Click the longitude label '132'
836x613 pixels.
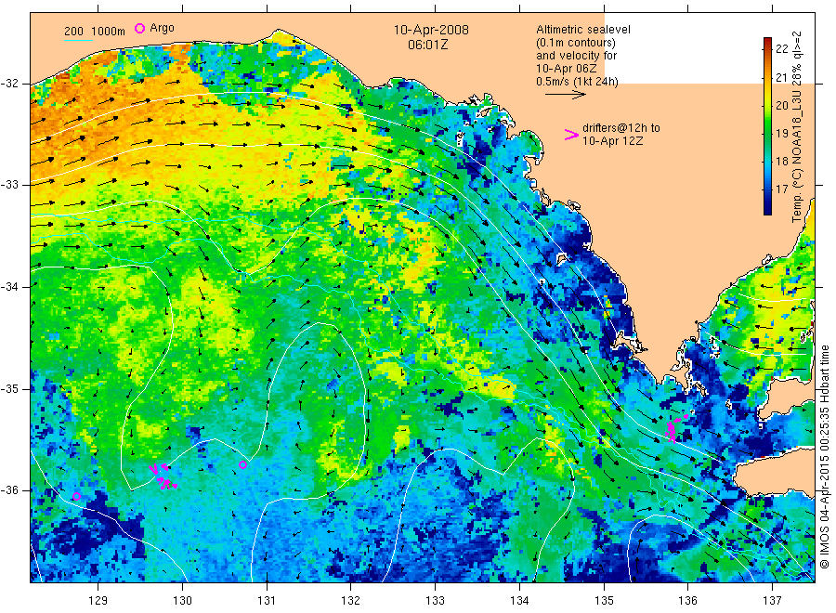coord(351,601)
